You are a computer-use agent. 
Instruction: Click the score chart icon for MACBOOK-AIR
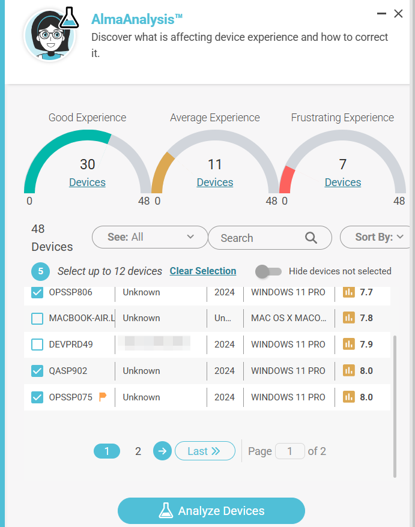(x=349, y=318)
